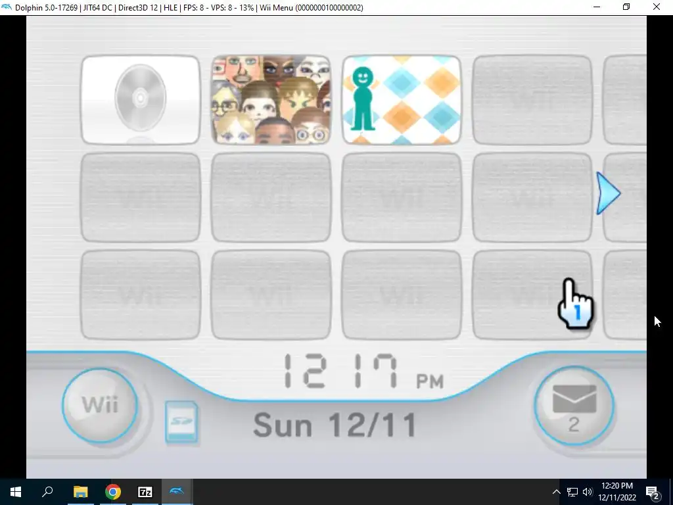
Task: Show hidden system tray icons
Action: tap(556, 492)
